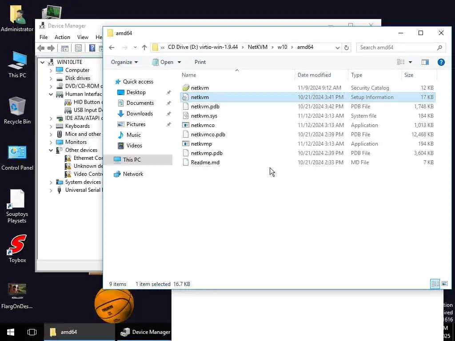
Task: Open Task View on taskbar
Action: point(32,332)
